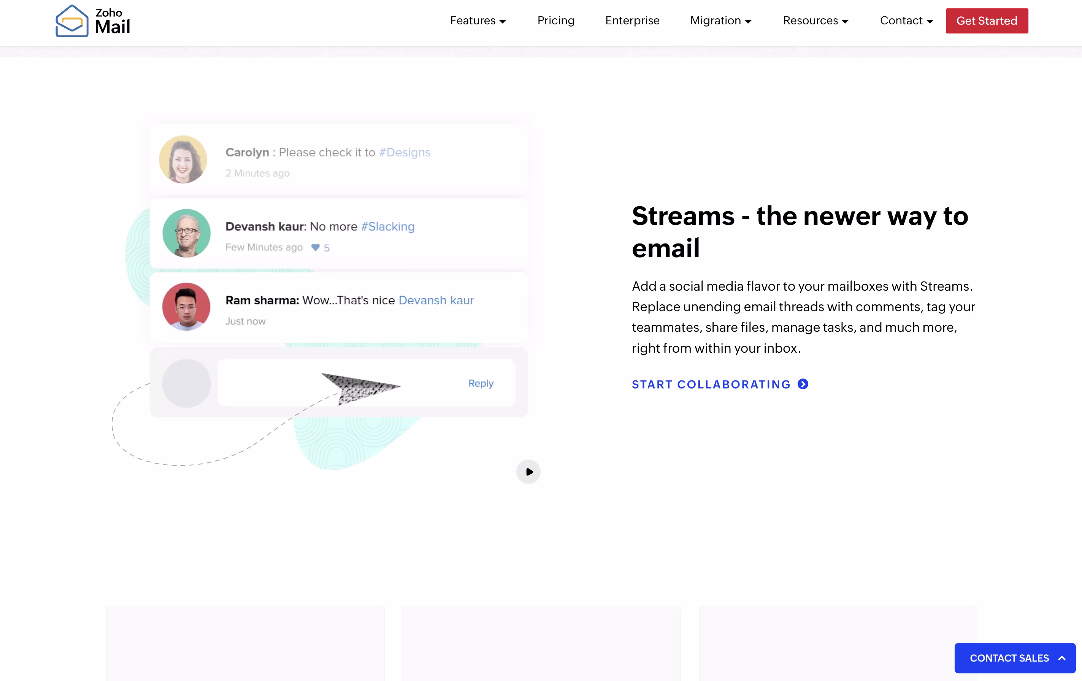Click the Zoho Mail logo

pos(92,21)
